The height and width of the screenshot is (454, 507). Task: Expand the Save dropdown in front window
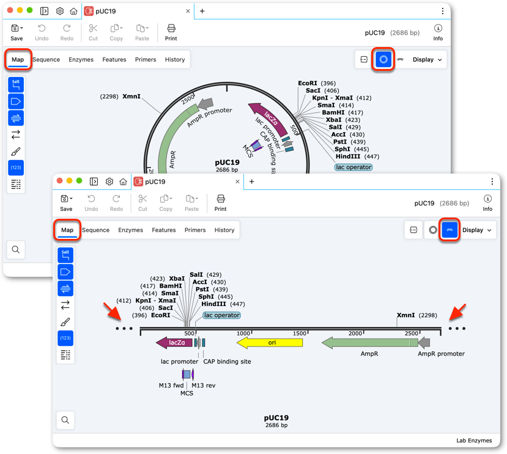tap(71, 199)
